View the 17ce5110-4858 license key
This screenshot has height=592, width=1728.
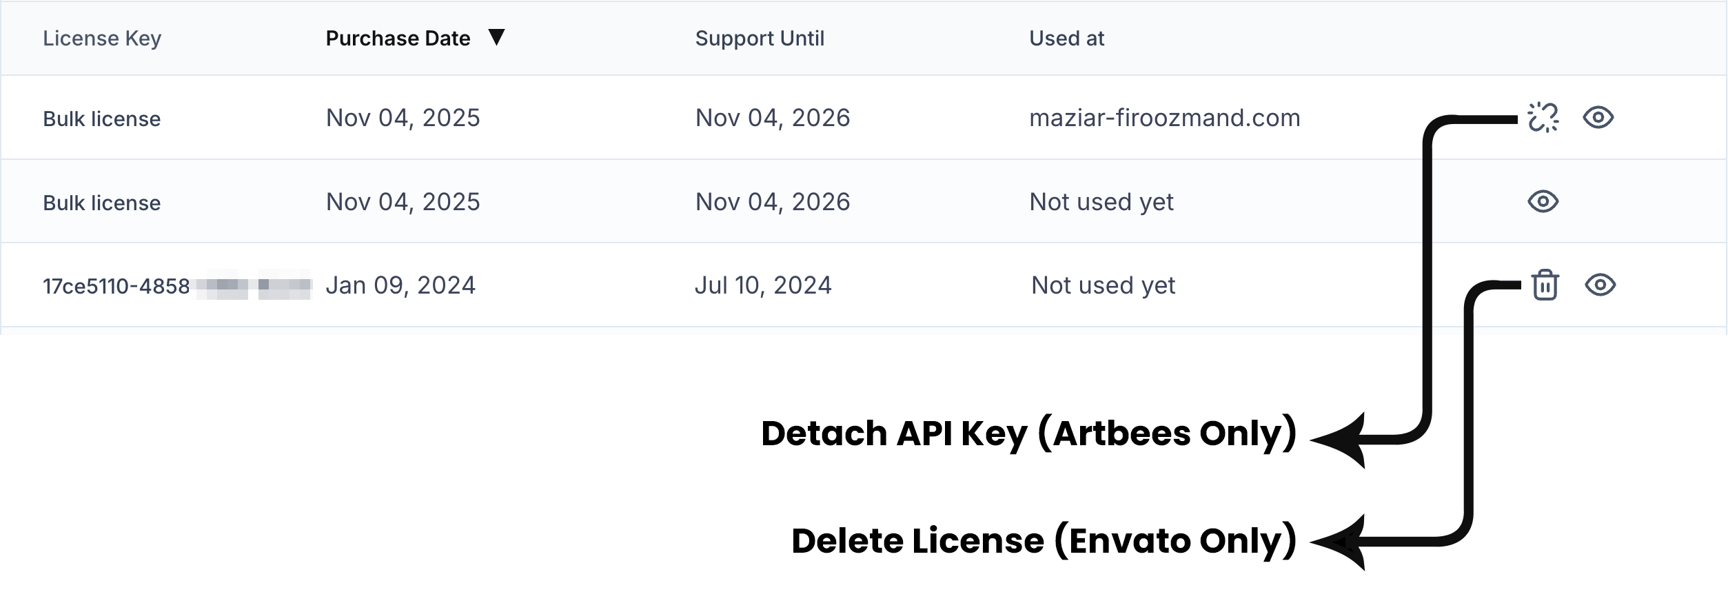pos(1600,285)
